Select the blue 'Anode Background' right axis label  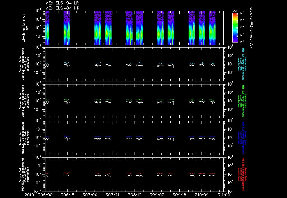click(x=242, y=138)
